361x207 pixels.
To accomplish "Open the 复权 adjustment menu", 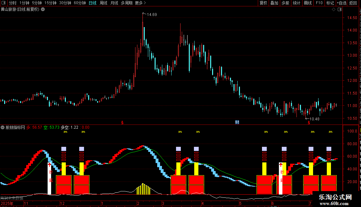I will pos(263,3).
